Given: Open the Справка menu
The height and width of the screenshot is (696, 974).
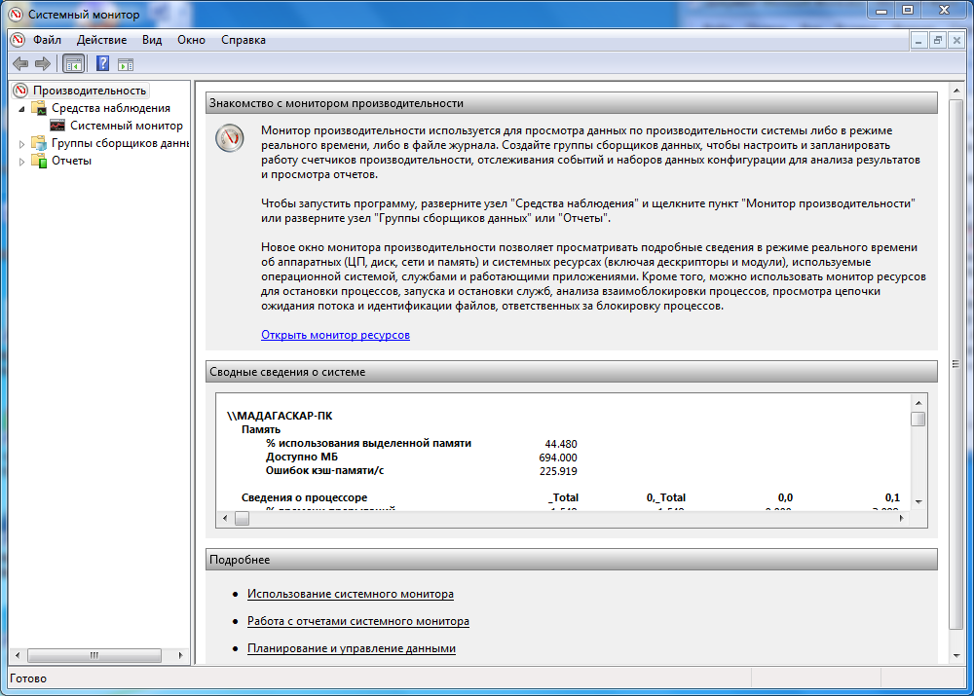Looking at the screenshot, I should tap(243, 40).
